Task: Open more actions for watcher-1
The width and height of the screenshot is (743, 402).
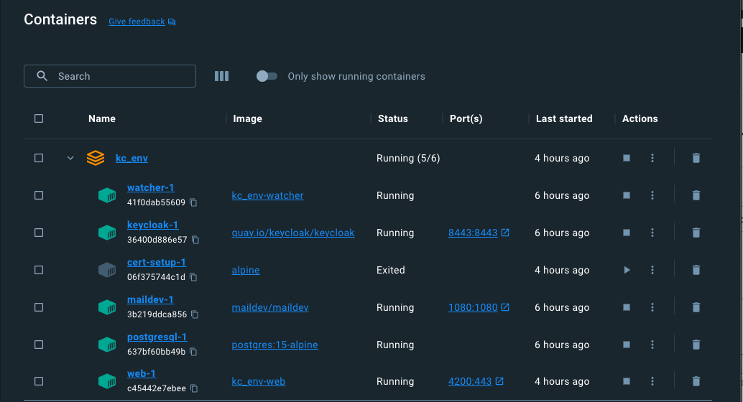Action: click(652, 195)
